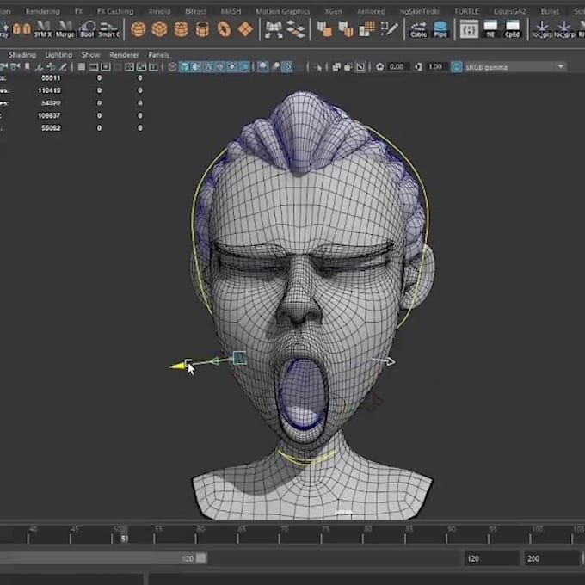This screenshot has width=585, height=585.
Task: Click the SYM X shelf button
Action: 43,29
